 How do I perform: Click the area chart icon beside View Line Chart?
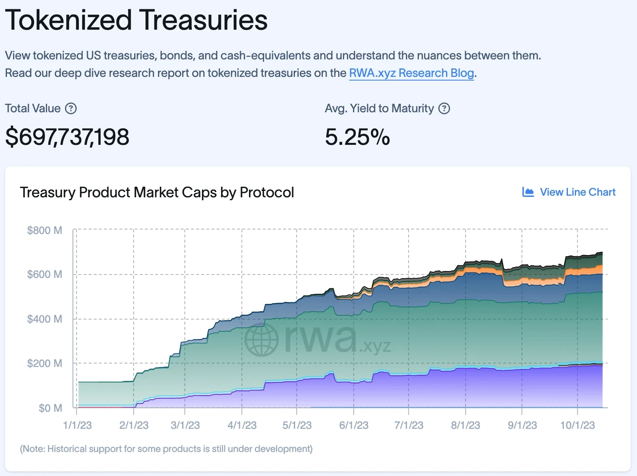click(x=528, y=192)
